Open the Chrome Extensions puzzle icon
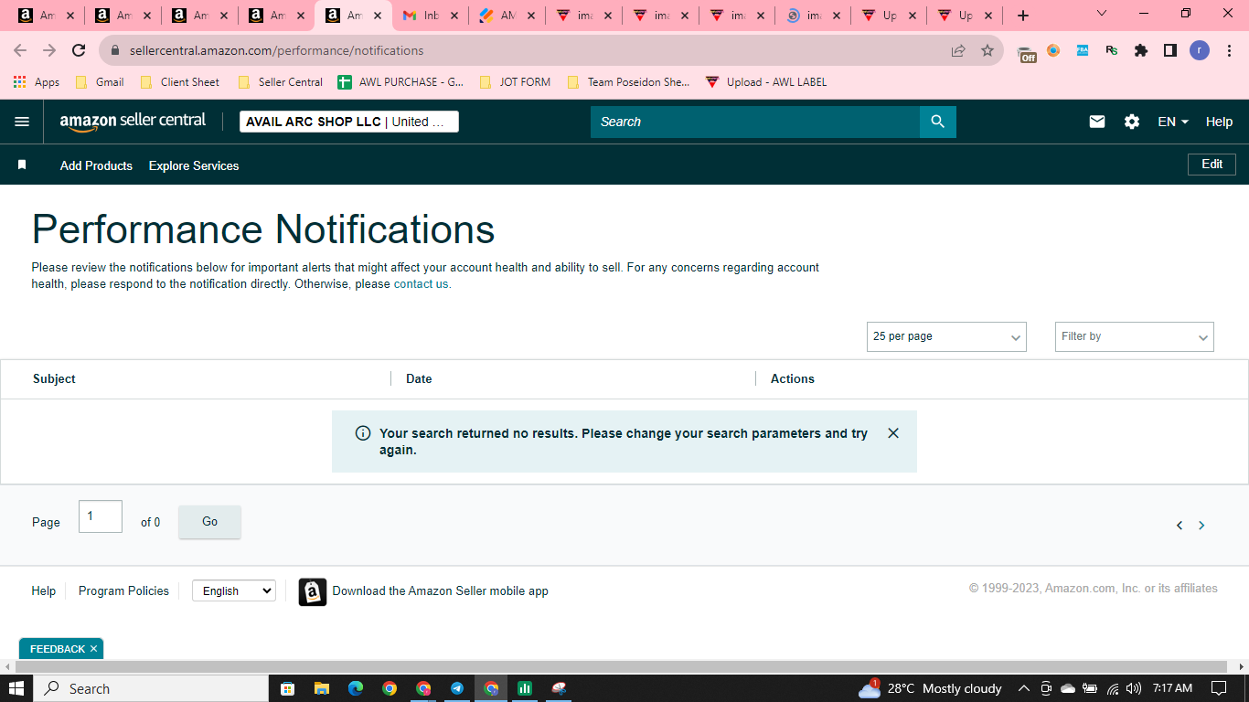This screenshot has height=702, width=1249. (1141, 51)
